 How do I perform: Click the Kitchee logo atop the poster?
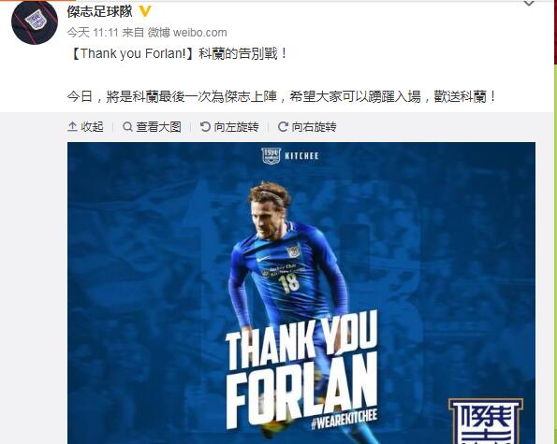pyautogui.click(x=290, y=156)
